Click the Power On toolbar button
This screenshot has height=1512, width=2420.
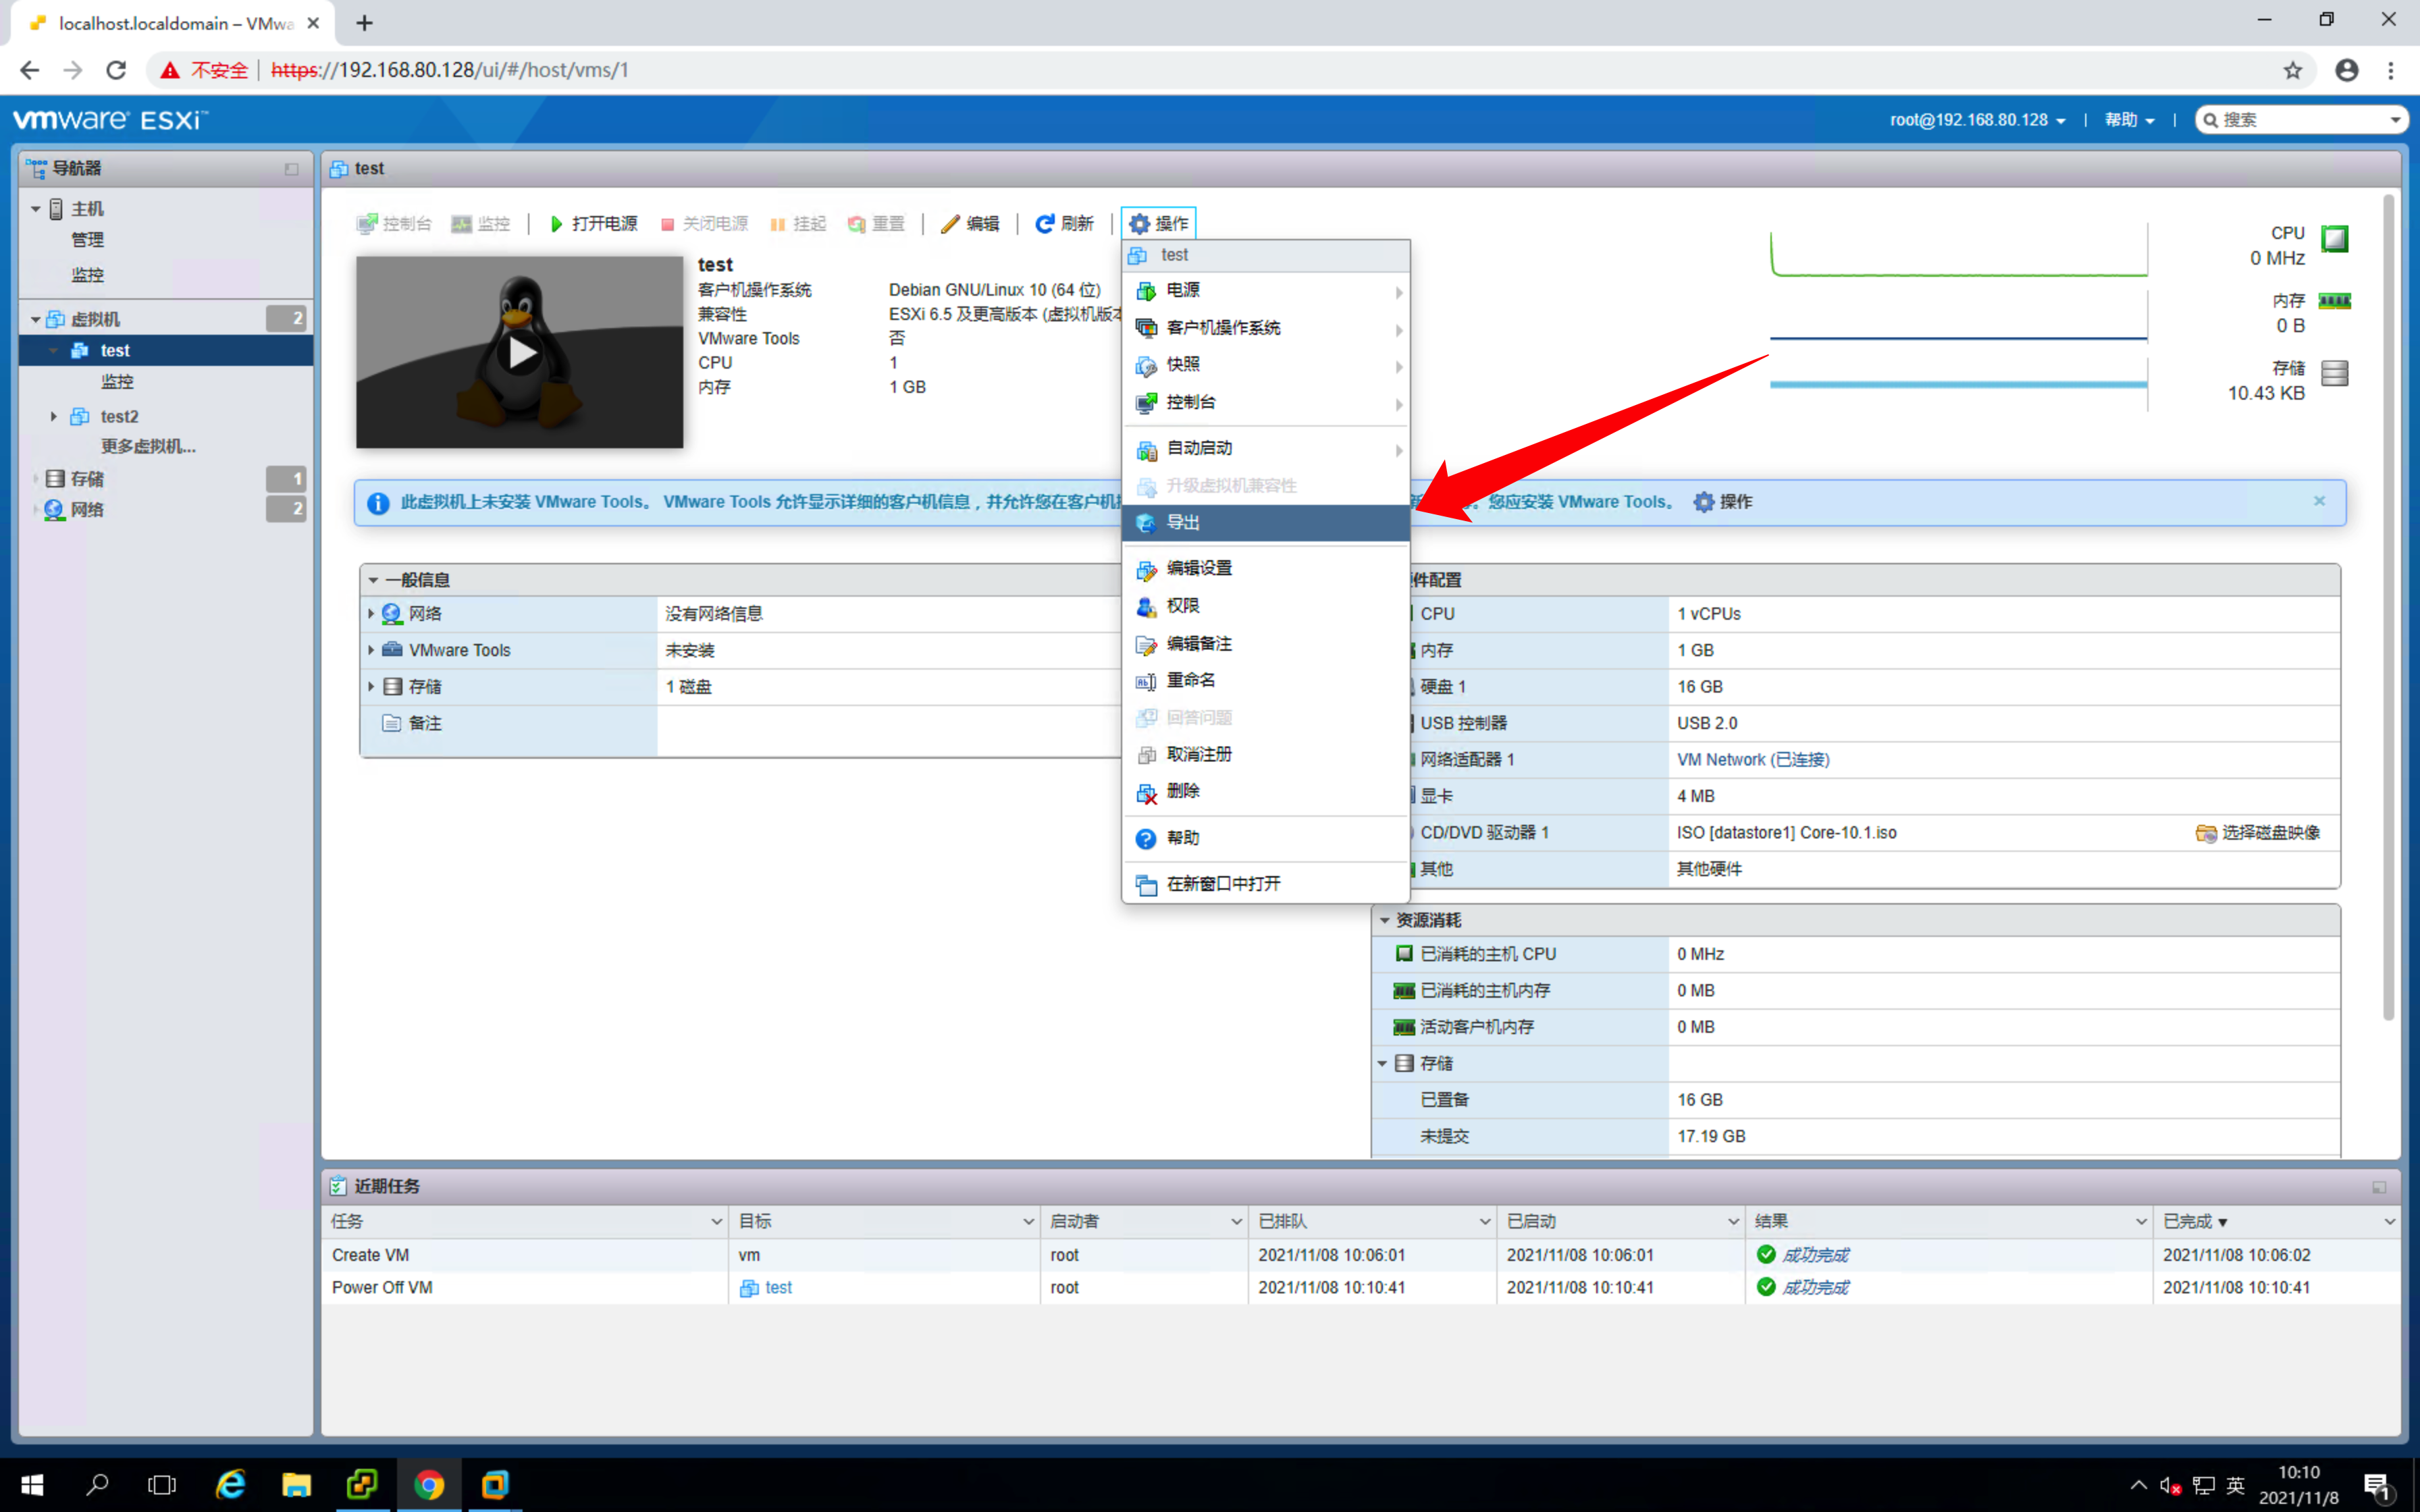click(594, 223)
